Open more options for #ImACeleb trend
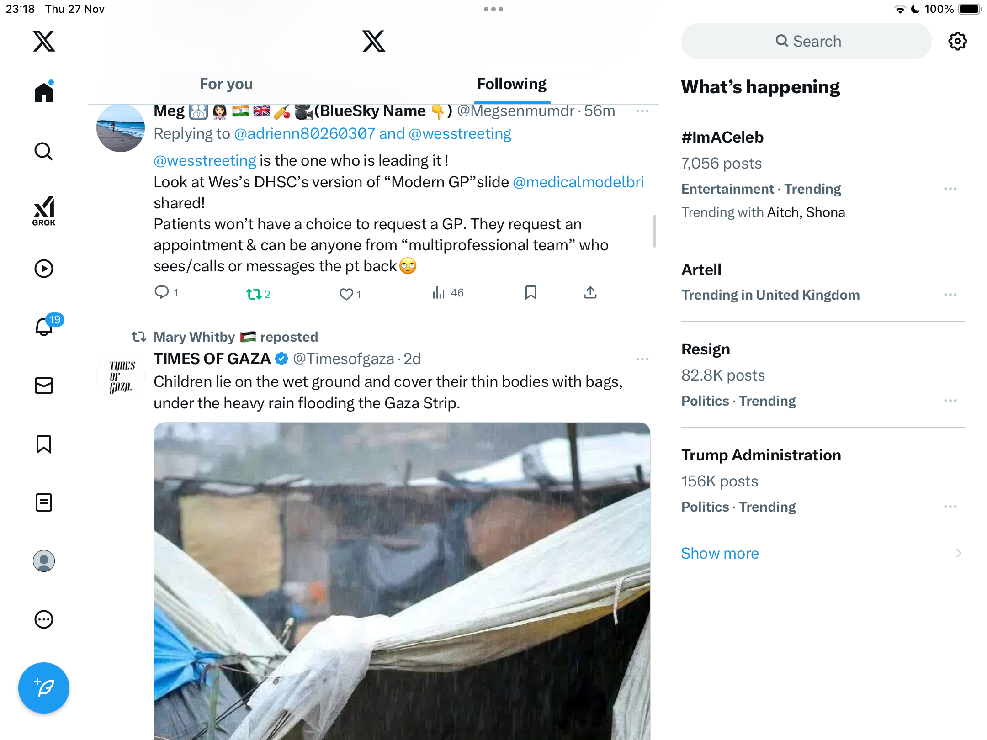 950,189
